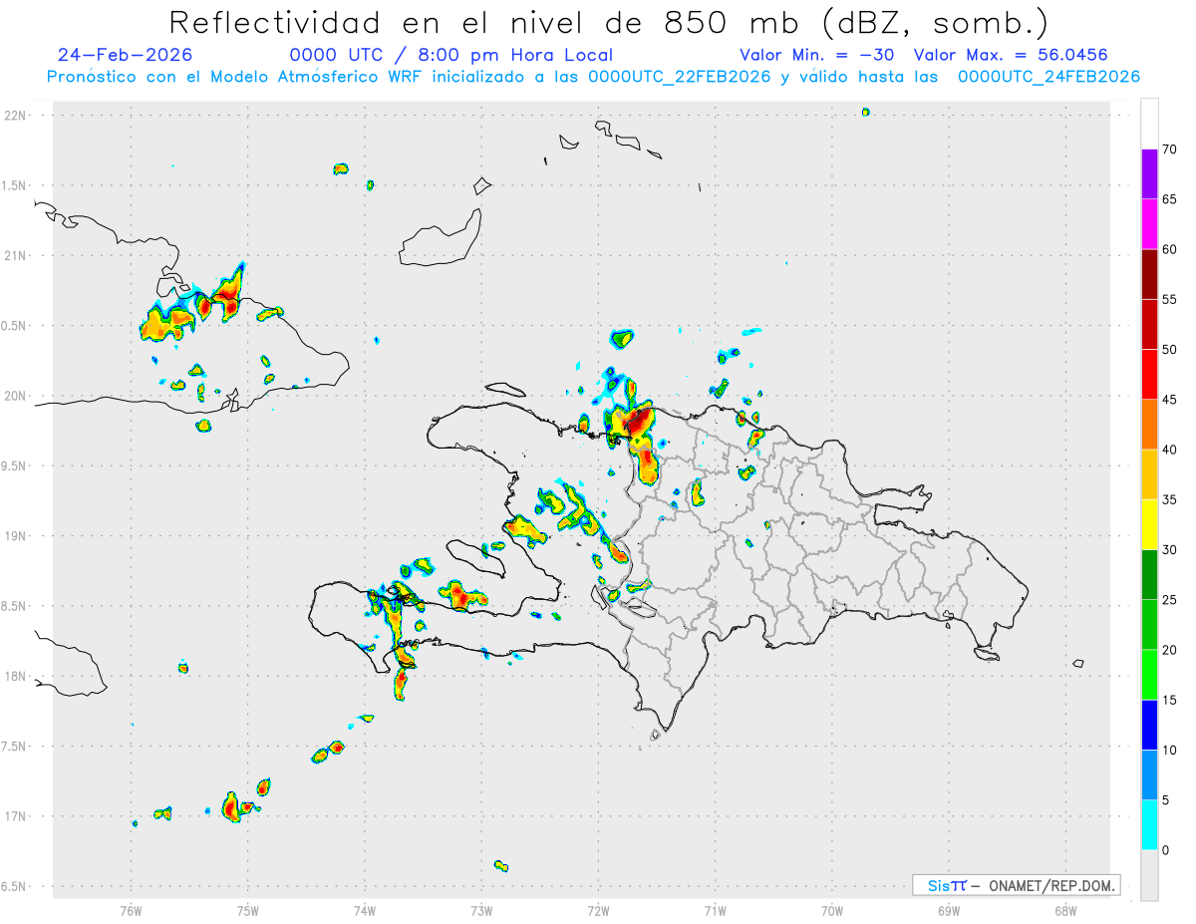1196x924 pixels.
Task: Select the date text "24-Feb-2026"
Action: click(126, 55)
